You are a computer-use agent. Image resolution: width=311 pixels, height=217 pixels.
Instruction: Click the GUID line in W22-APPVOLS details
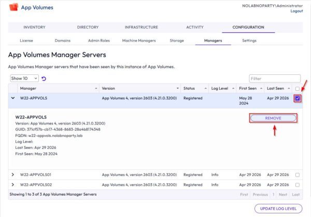pos(58,129)
